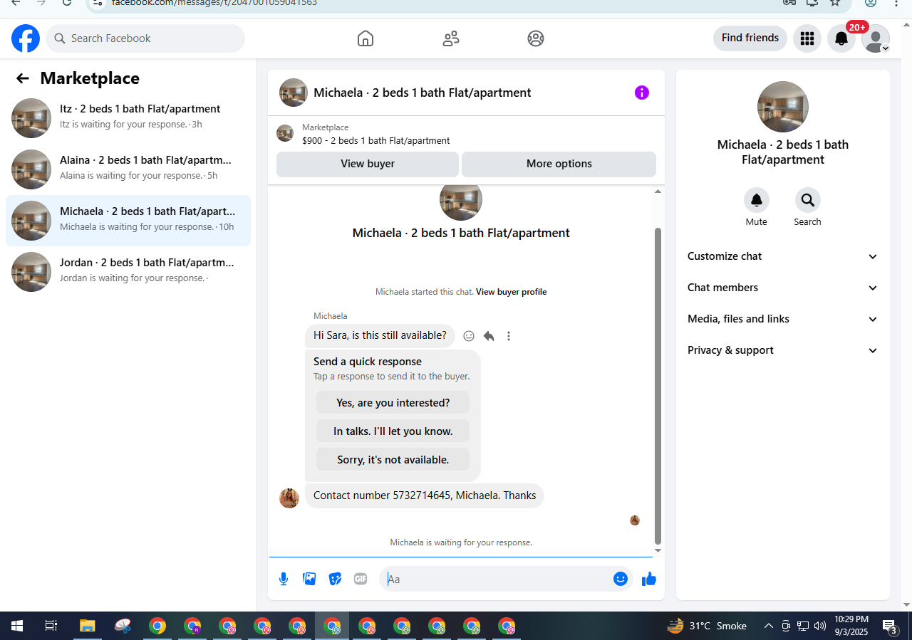Click the Find friends button

750,38
